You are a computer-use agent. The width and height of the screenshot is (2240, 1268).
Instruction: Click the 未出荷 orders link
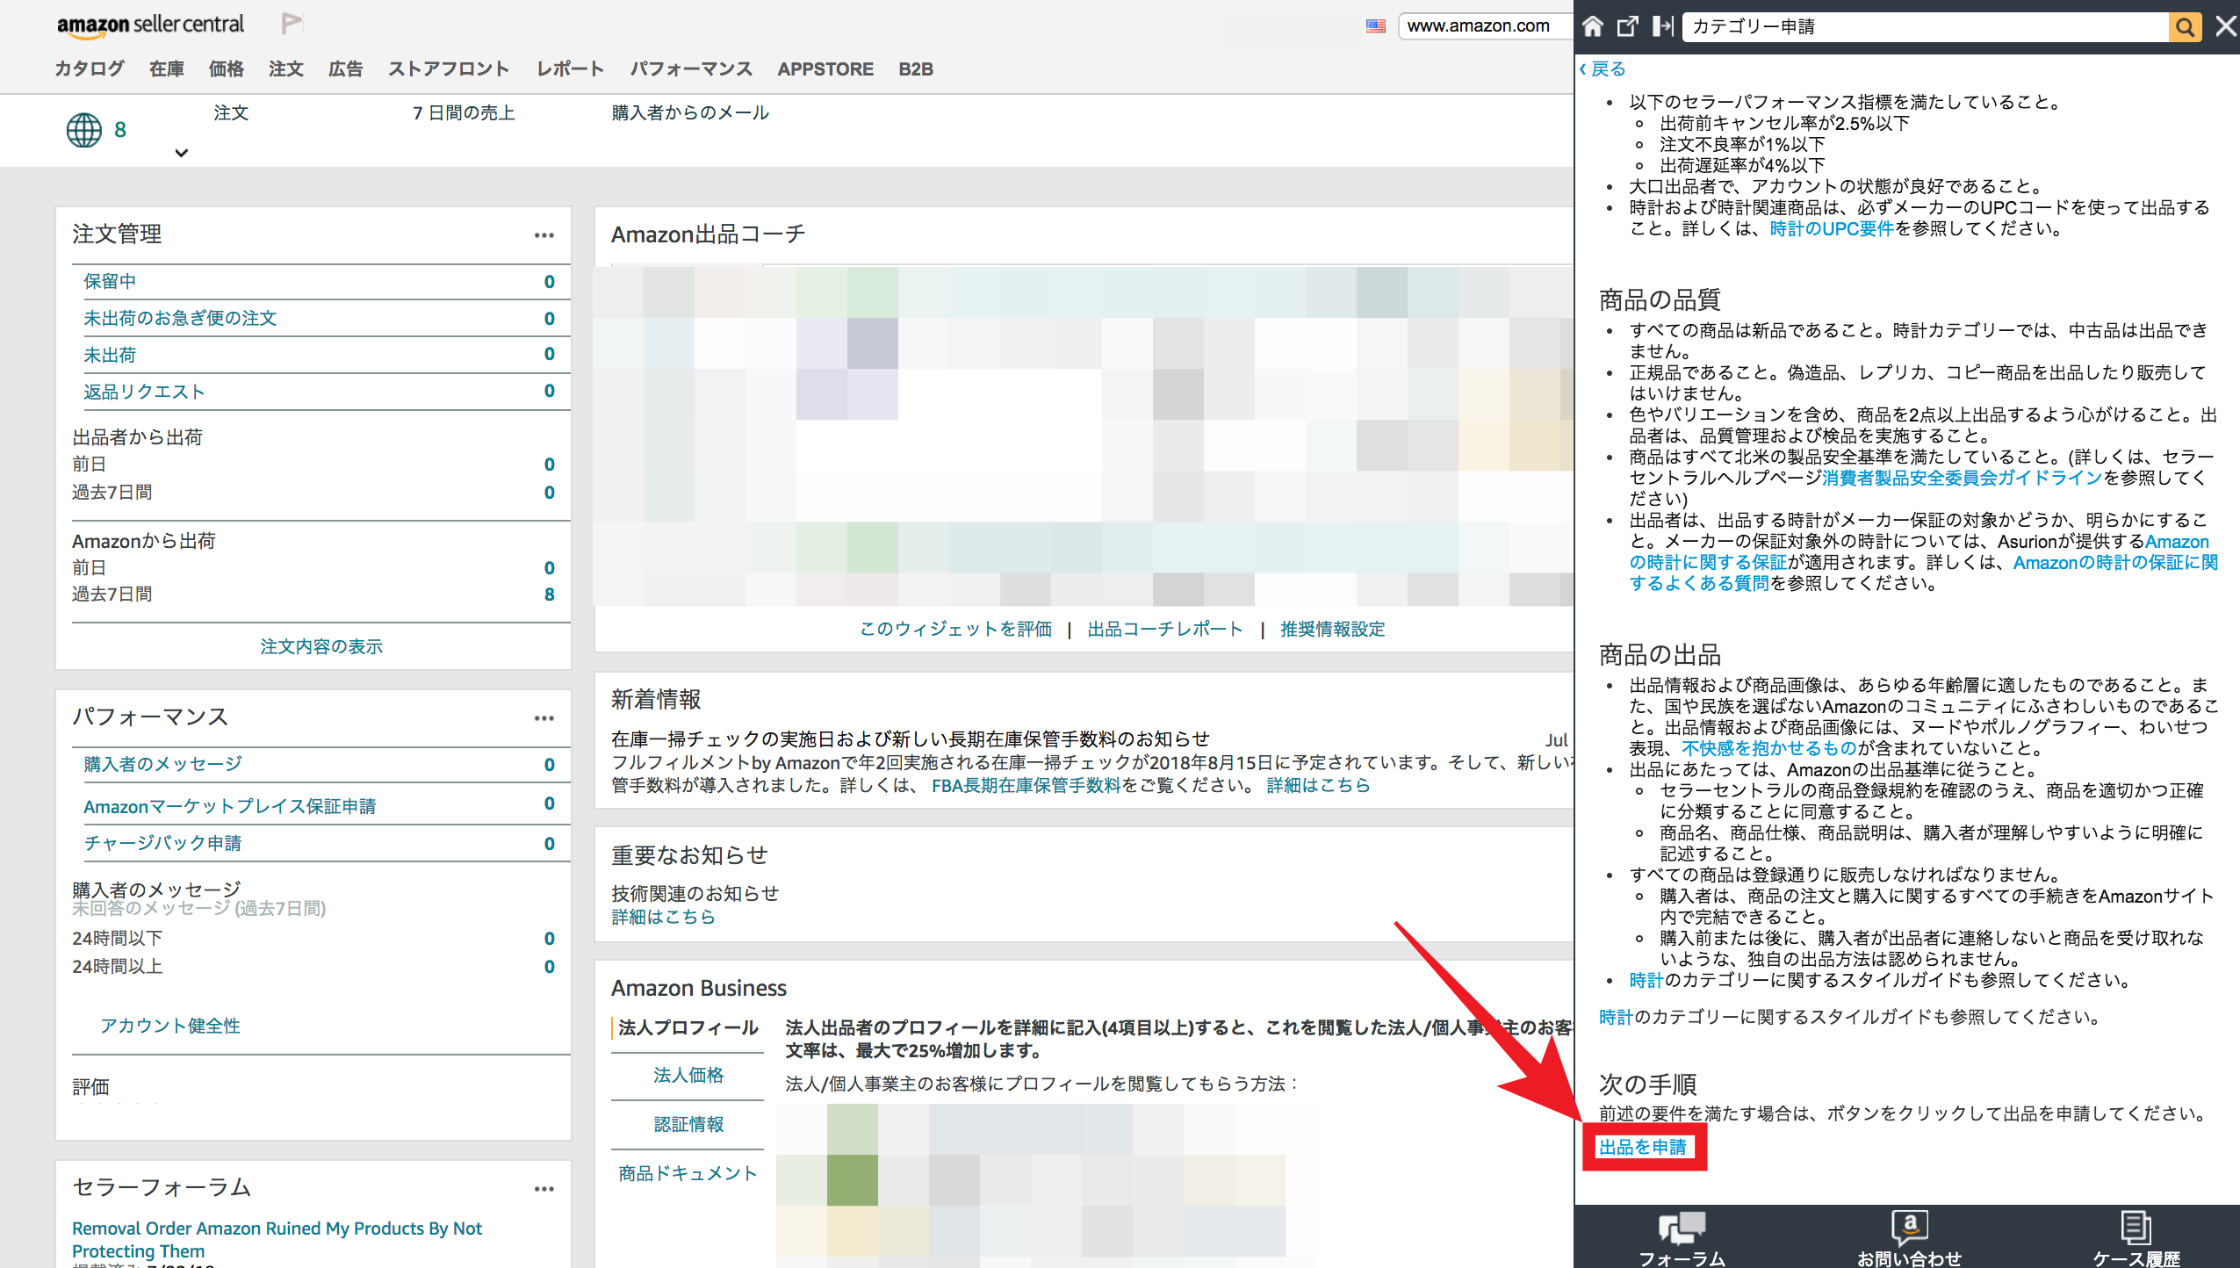pos(110,356)
